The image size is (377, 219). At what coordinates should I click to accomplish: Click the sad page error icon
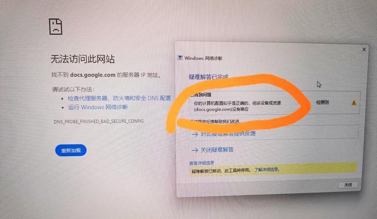56,27
